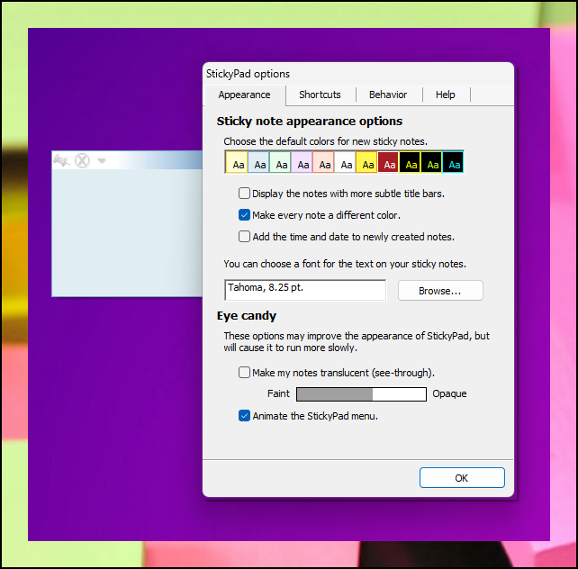Select the bright yellow Aa color swatch
This screenshot has width=578, height=569.
366,162
